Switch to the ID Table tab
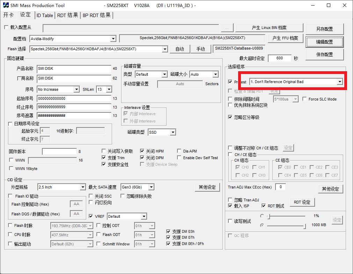353x274 pixels. pyautogui.click(x=45, y=15)
